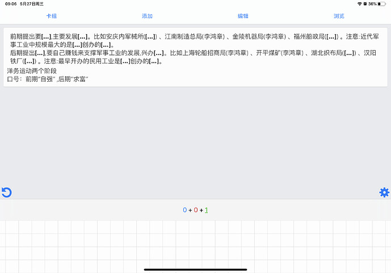Tap the battery indicator in status bar
The image size is (391, 273).
coord(382,4)
